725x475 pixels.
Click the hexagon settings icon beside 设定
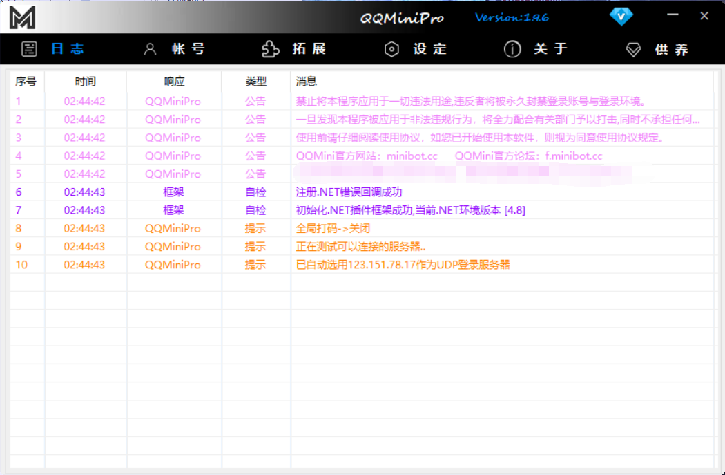coord(391,49)
